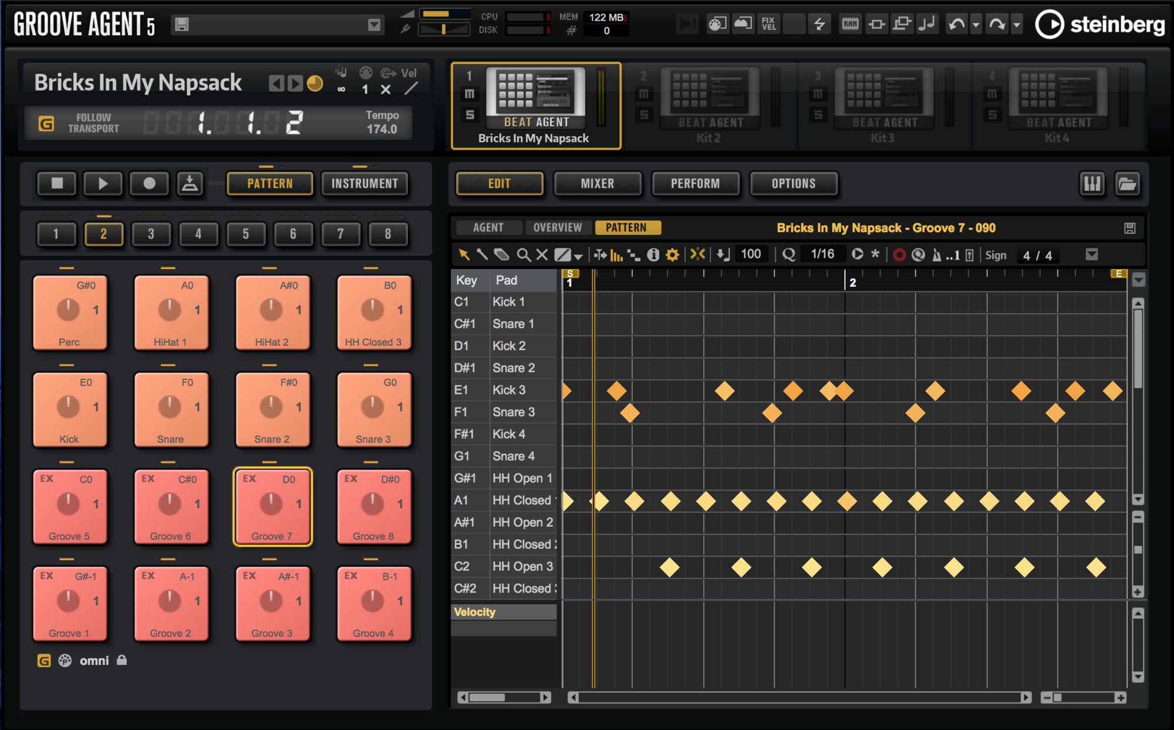Select pad group 3
Image resolution: width=1174 pixels, height=730 pixels.
click(151, 234)
